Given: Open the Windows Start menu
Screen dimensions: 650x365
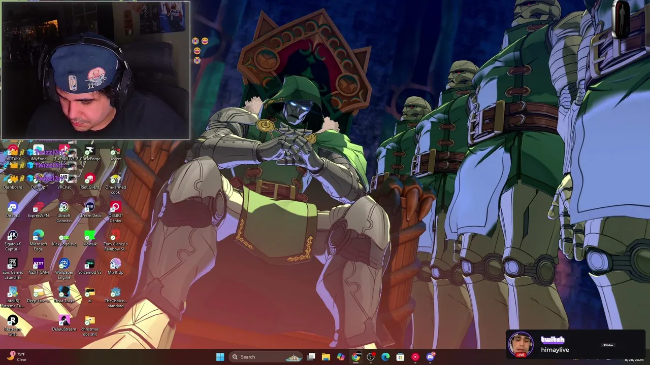Looking at the screenshot, I should click(x=220, y=357).
